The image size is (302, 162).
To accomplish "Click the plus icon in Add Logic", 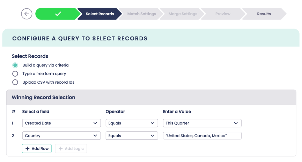I will tap(61, 148).
